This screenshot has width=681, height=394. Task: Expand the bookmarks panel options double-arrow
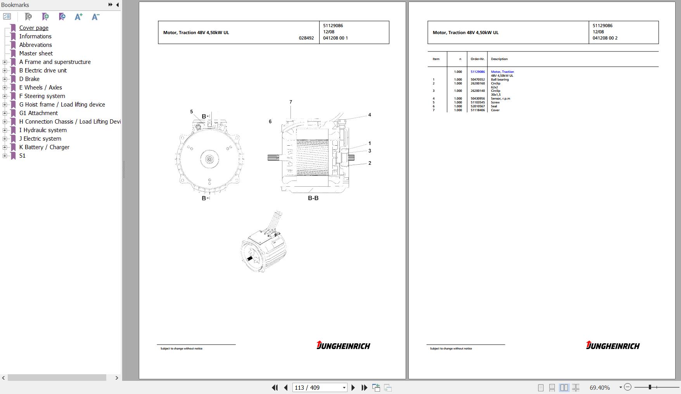[111, 5]
